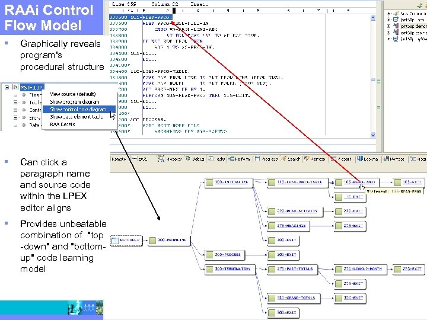The height and width of the screenshot is (320, 427).
Task: Open the 105-READ-PROD node link
Action: coord(359,182)
